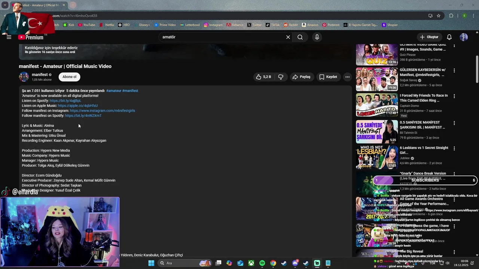Open options for 6 Lesbians video

454,148
